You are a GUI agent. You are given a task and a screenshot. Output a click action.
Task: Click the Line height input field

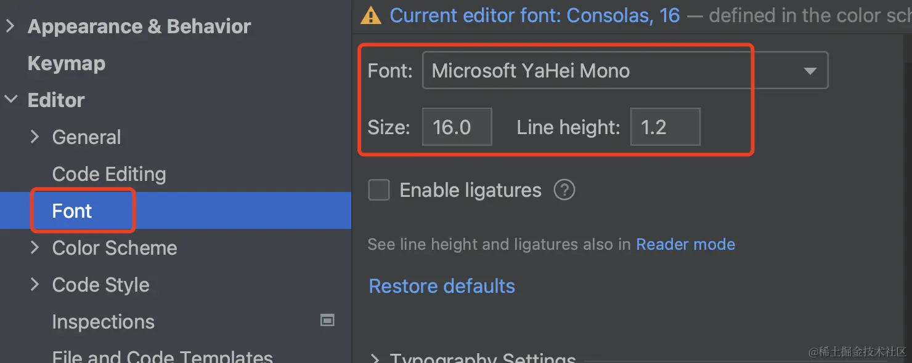(665, 127)
